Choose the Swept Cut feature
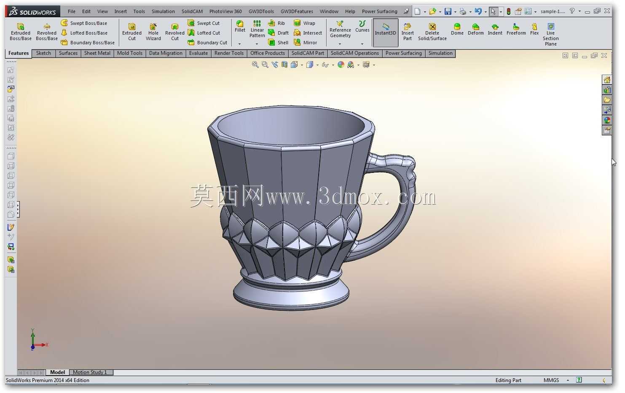 pos(204,23)
